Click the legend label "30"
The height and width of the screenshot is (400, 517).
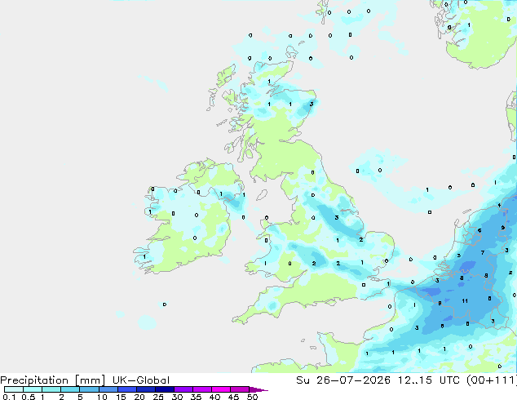pyautogui.click(x=177, y=397)
